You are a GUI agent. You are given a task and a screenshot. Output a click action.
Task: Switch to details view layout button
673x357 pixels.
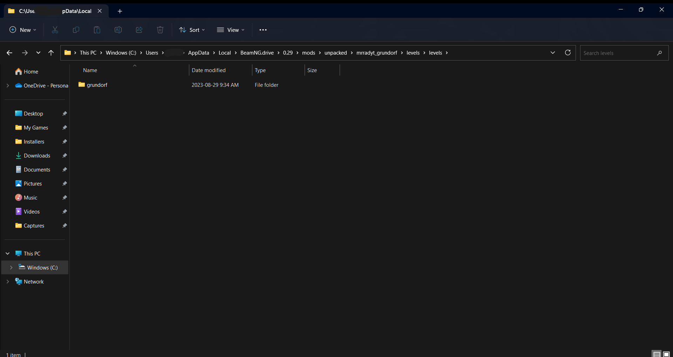tap(657, 354)
